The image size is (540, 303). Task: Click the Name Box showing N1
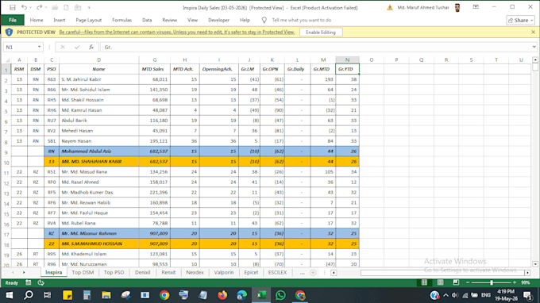pos(20,47)
